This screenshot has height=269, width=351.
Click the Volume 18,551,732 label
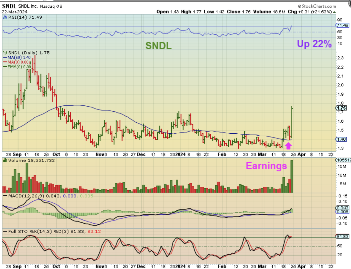coord(32,160)
